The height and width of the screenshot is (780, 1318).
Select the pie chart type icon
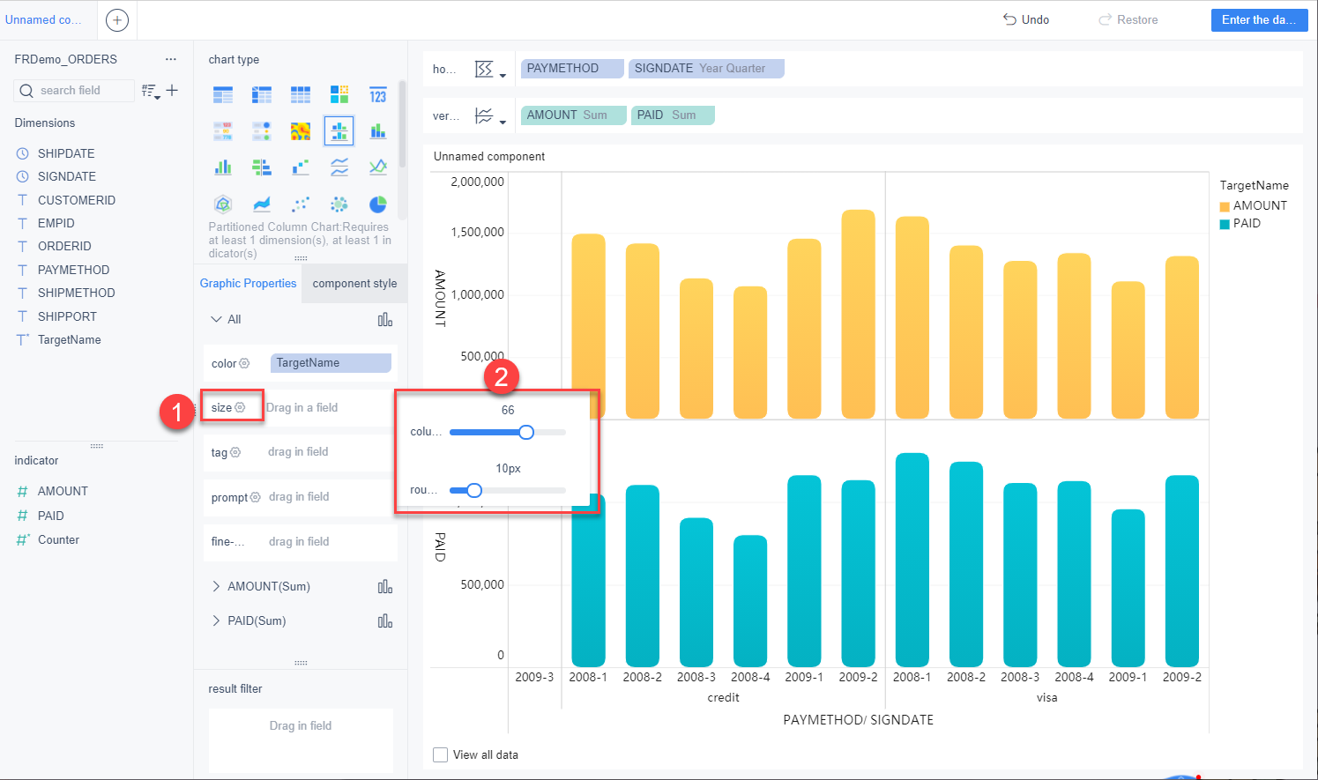[x=377, y=204]
